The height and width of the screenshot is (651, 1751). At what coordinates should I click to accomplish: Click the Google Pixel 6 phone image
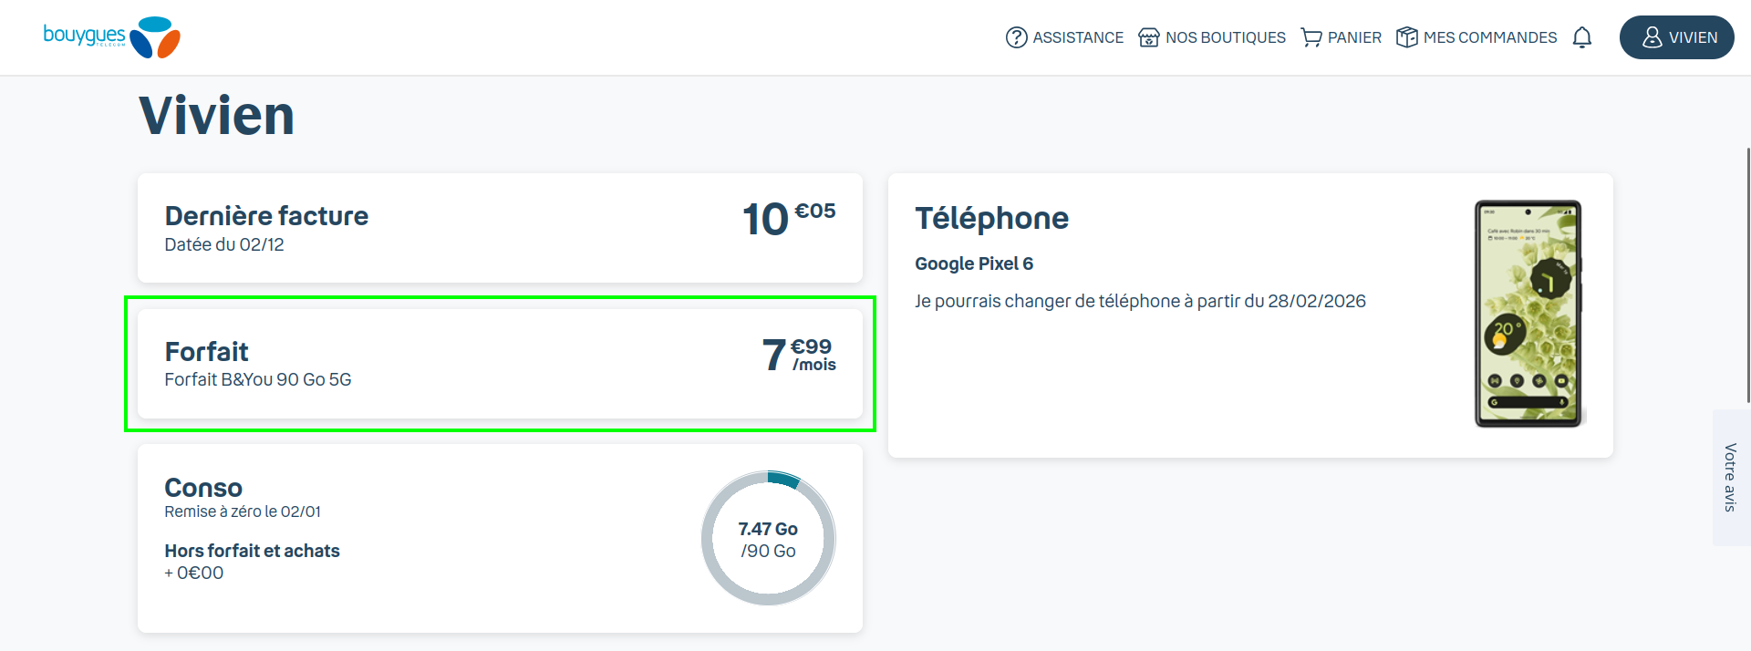click(1528, 314)
